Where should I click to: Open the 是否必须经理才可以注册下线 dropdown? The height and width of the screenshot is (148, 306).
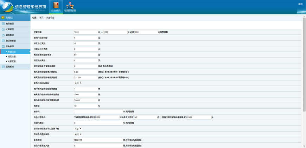tap(78, 129)
